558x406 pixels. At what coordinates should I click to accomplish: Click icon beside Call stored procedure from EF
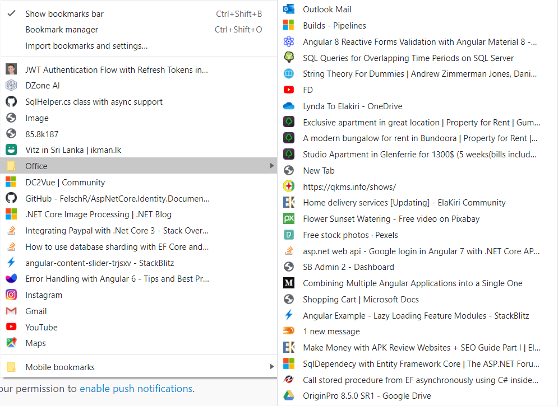click(289, 379)
